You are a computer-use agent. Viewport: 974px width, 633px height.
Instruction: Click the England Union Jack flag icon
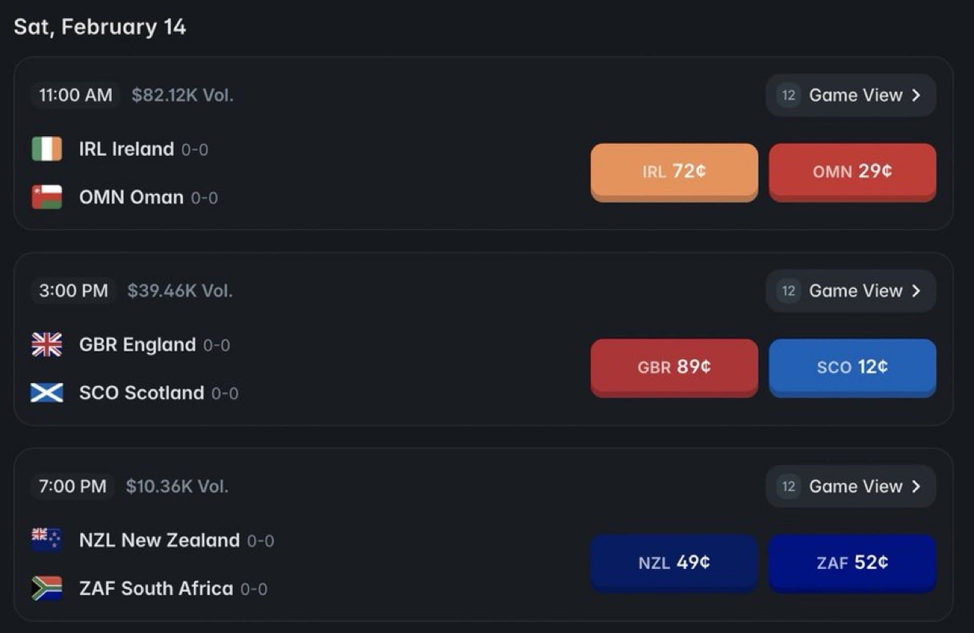tap(47, 345)
